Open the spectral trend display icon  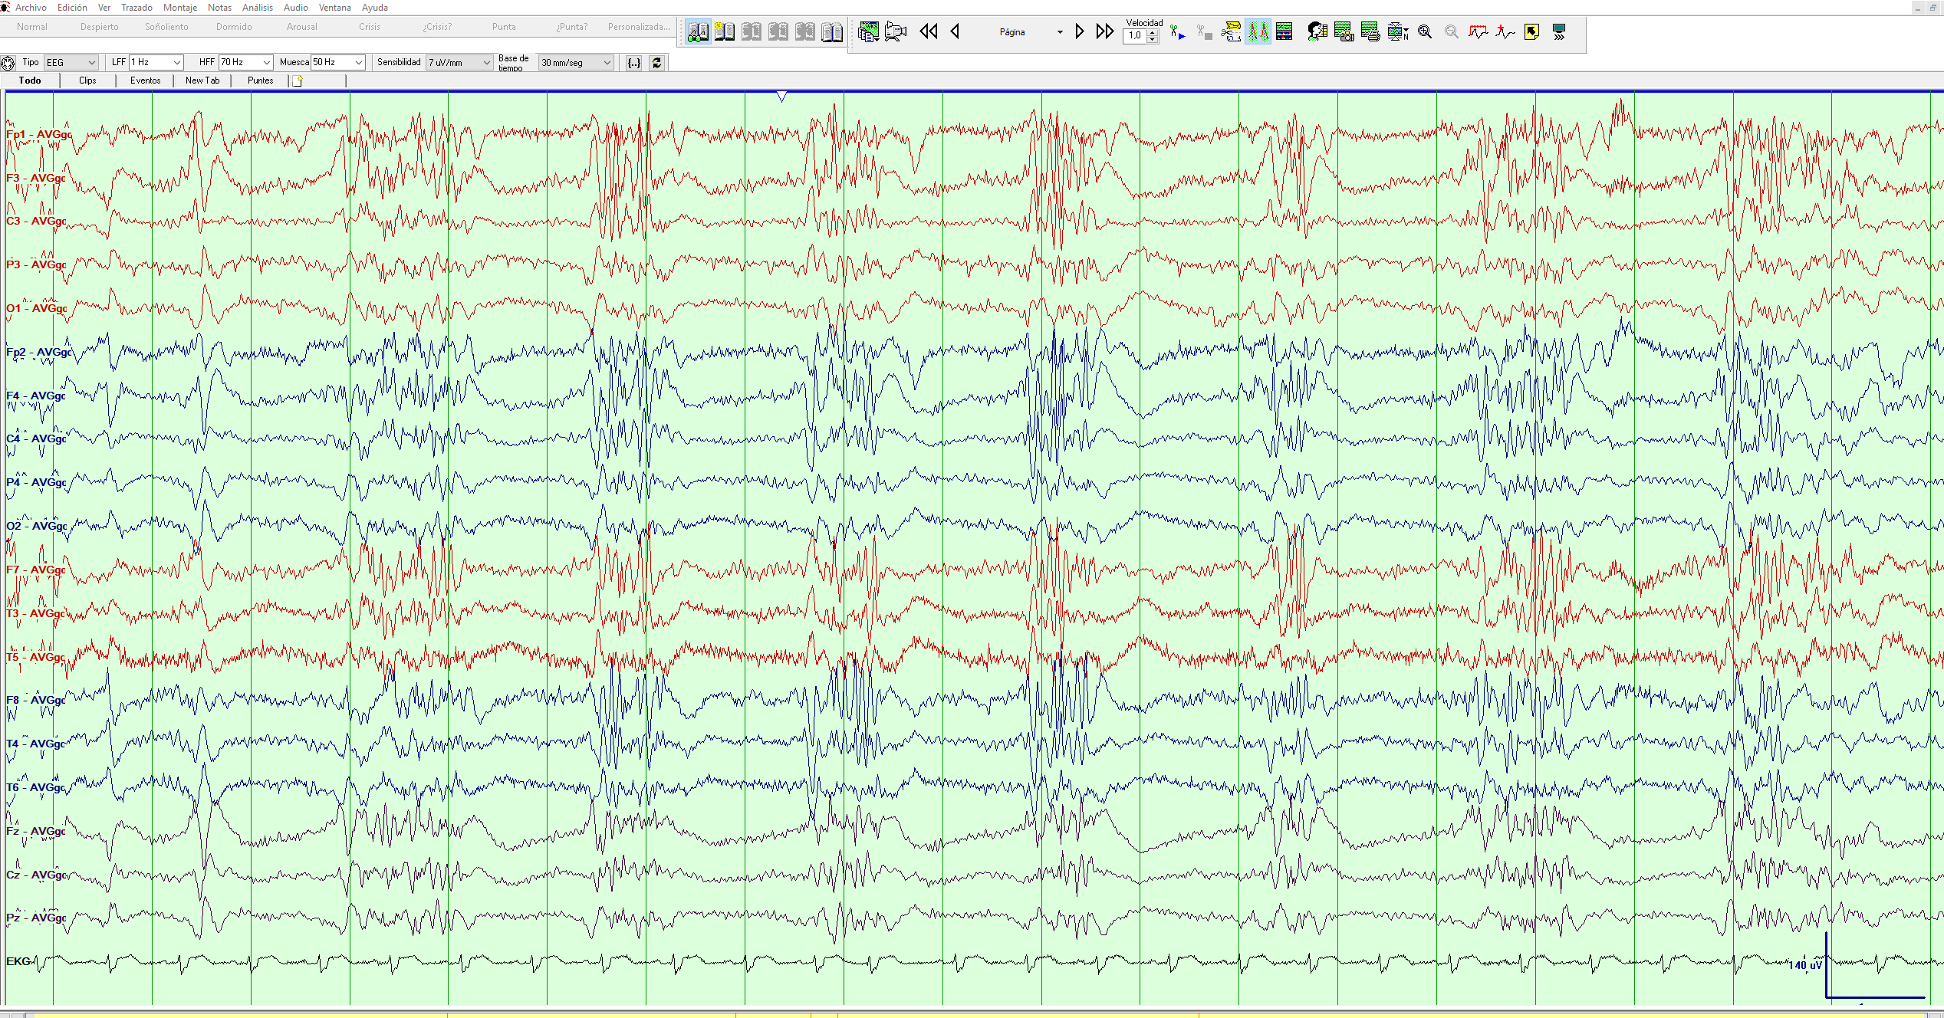[1284, 32]
